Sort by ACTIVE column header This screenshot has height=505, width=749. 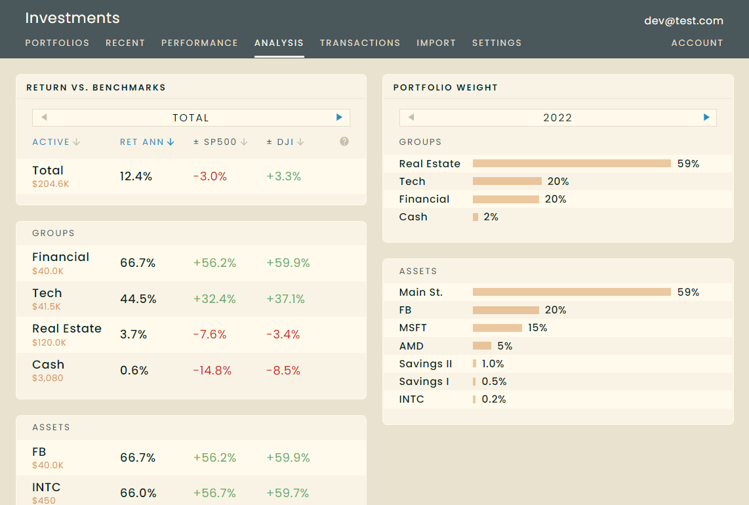(56, 142)
